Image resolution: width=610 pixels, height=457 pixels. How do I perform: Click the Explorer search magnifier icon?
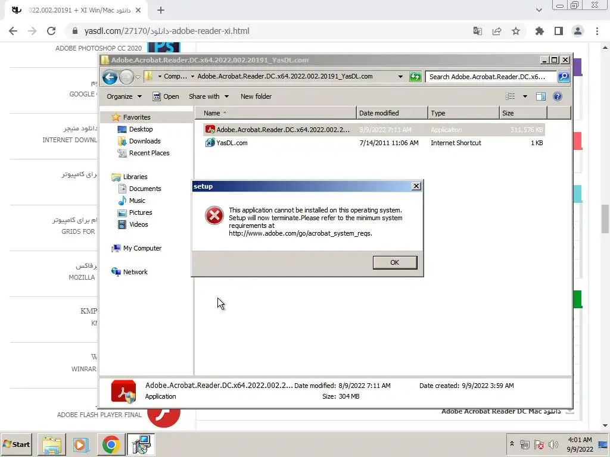click(564, 77)
